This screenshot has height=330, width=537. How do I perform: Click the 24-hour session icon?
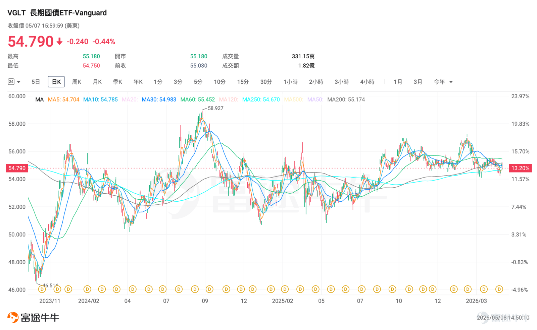(x=11, y=82)
